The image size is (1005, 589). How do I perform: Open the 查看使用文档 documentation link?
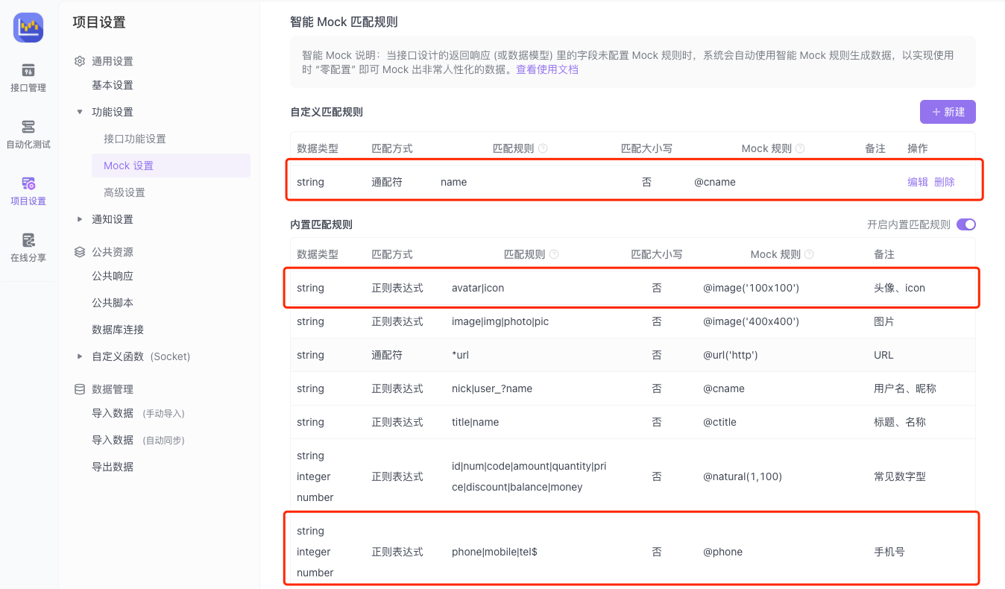coord(547,69)
